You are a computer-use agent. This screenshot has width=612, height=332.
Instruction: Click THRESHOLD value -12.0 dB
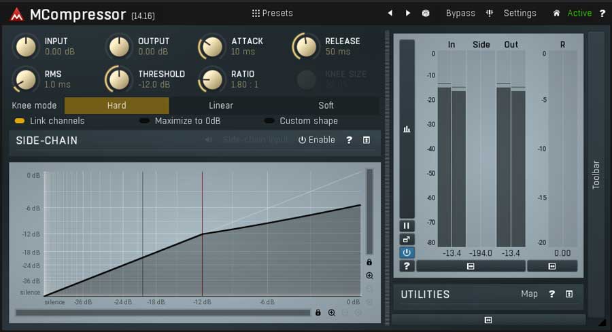coord(154,84)
